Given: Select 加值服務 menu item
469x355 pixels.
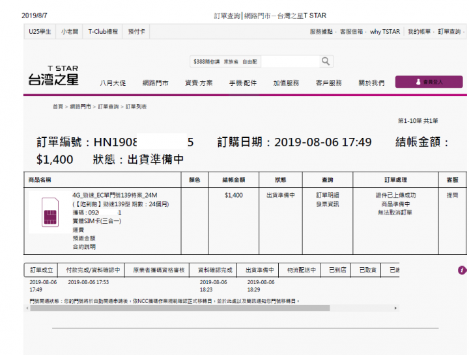Looking at the screenshot, I should 286,83.
